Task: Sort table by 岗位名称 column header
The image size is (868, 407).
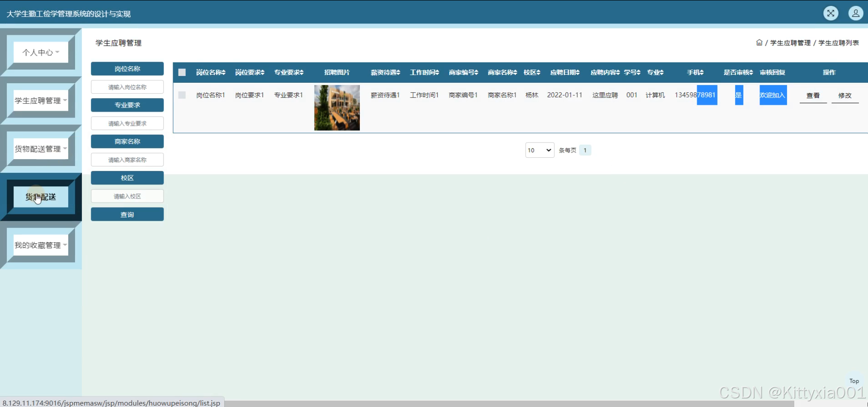Action: [x=211, y=72]
